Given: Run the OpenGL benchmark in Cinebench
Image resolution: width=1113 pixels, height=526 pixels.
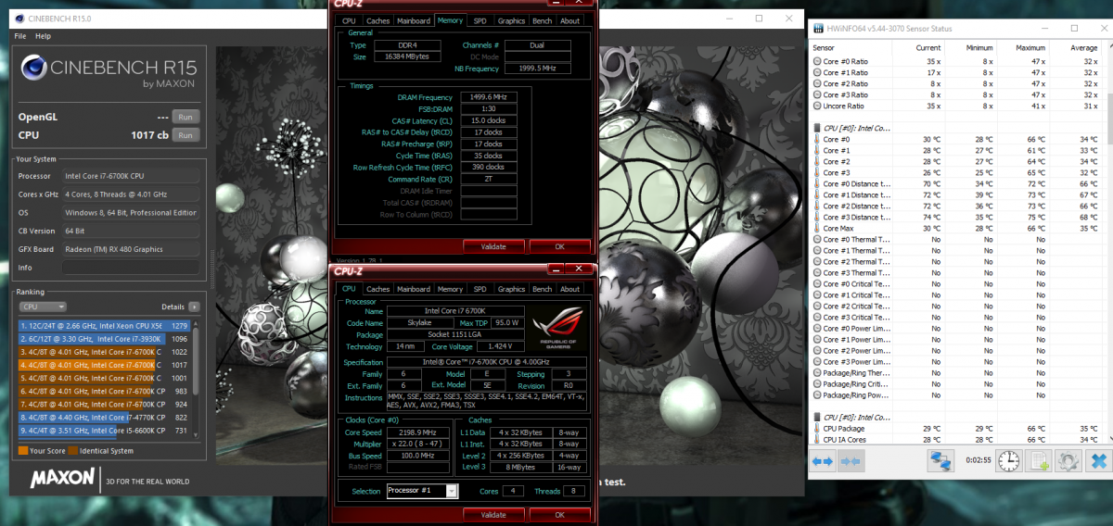Looking at the screenshot, I should (185, 117).
